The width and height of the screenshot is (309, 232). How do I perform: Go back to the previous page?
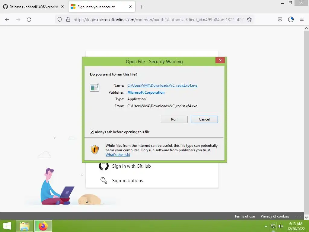click(7, 20)
